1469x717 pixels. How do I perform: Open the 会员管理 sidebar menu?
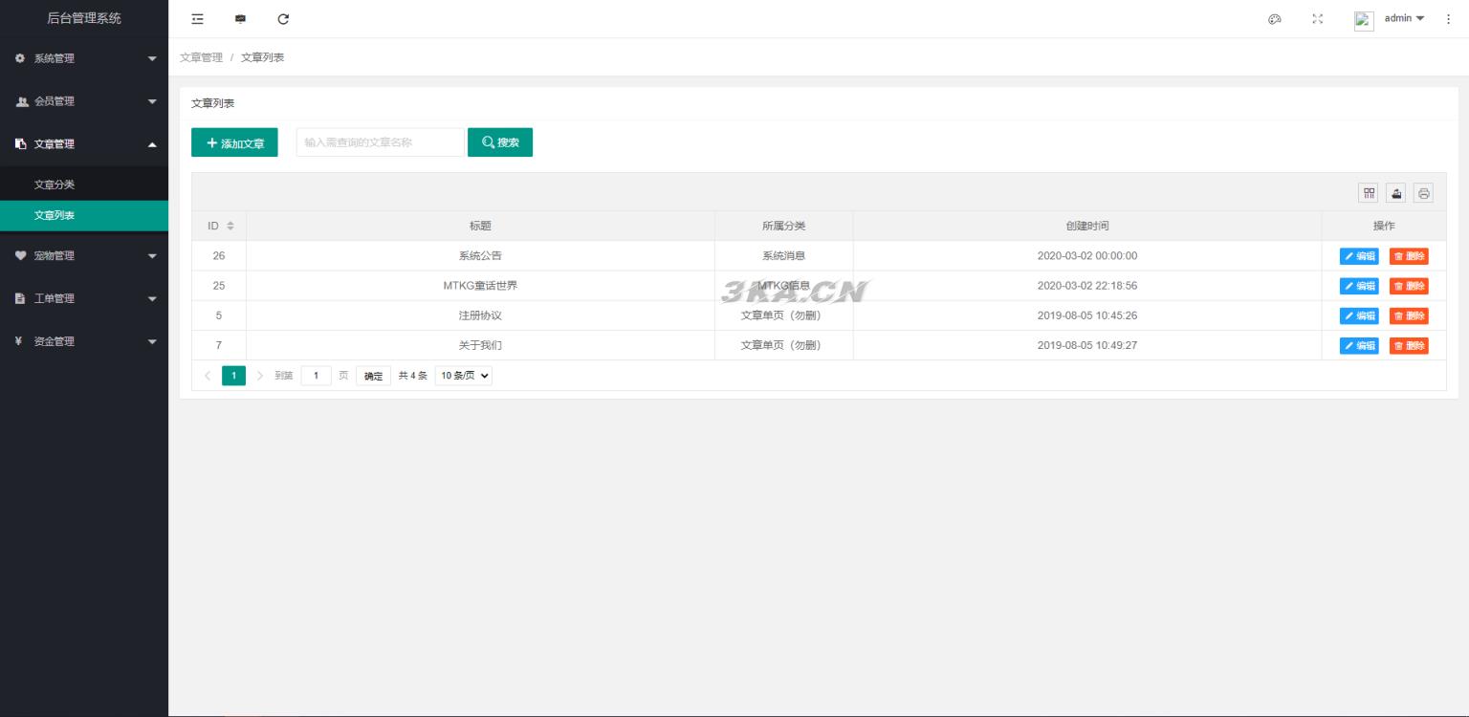point(84,101)
